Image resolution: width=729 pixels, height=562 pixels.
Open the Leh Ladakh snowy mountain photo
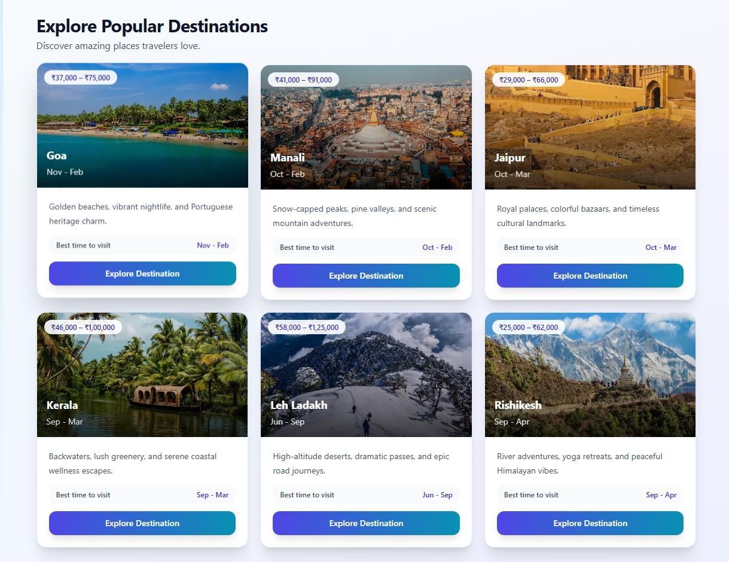366,375
